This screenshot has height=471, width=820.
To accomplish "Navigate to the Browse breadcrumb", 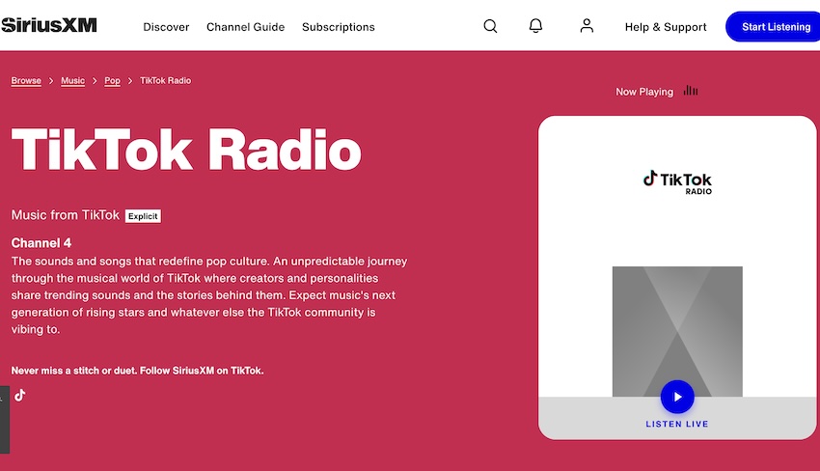I will point(26,81).
